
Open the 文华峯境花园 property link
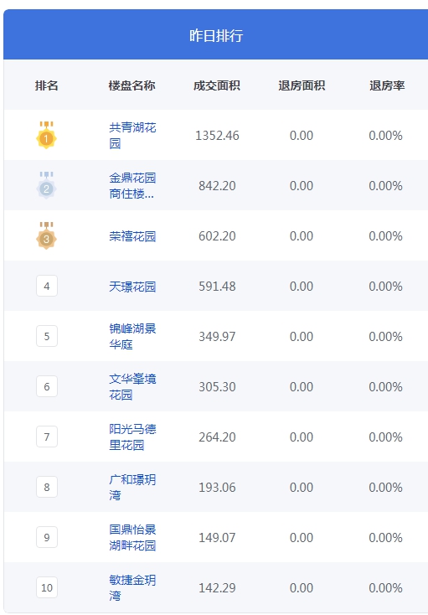(132, 386)
